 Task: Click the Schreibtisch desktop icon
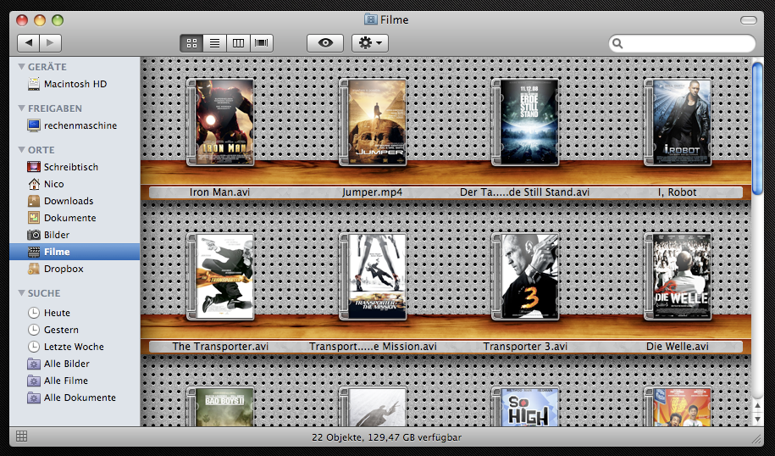(34, 167)
